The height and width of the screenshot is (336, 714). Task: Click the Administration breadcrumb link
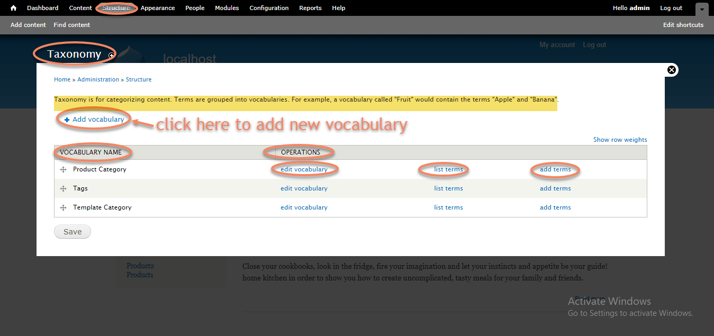point(98,79)
